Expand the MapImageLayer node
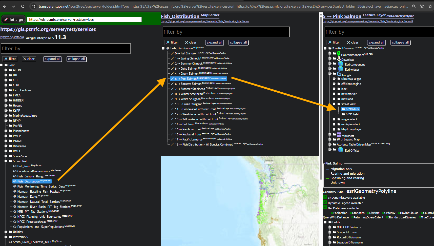Viewport: 434px width, 246px height. (334, 129)
